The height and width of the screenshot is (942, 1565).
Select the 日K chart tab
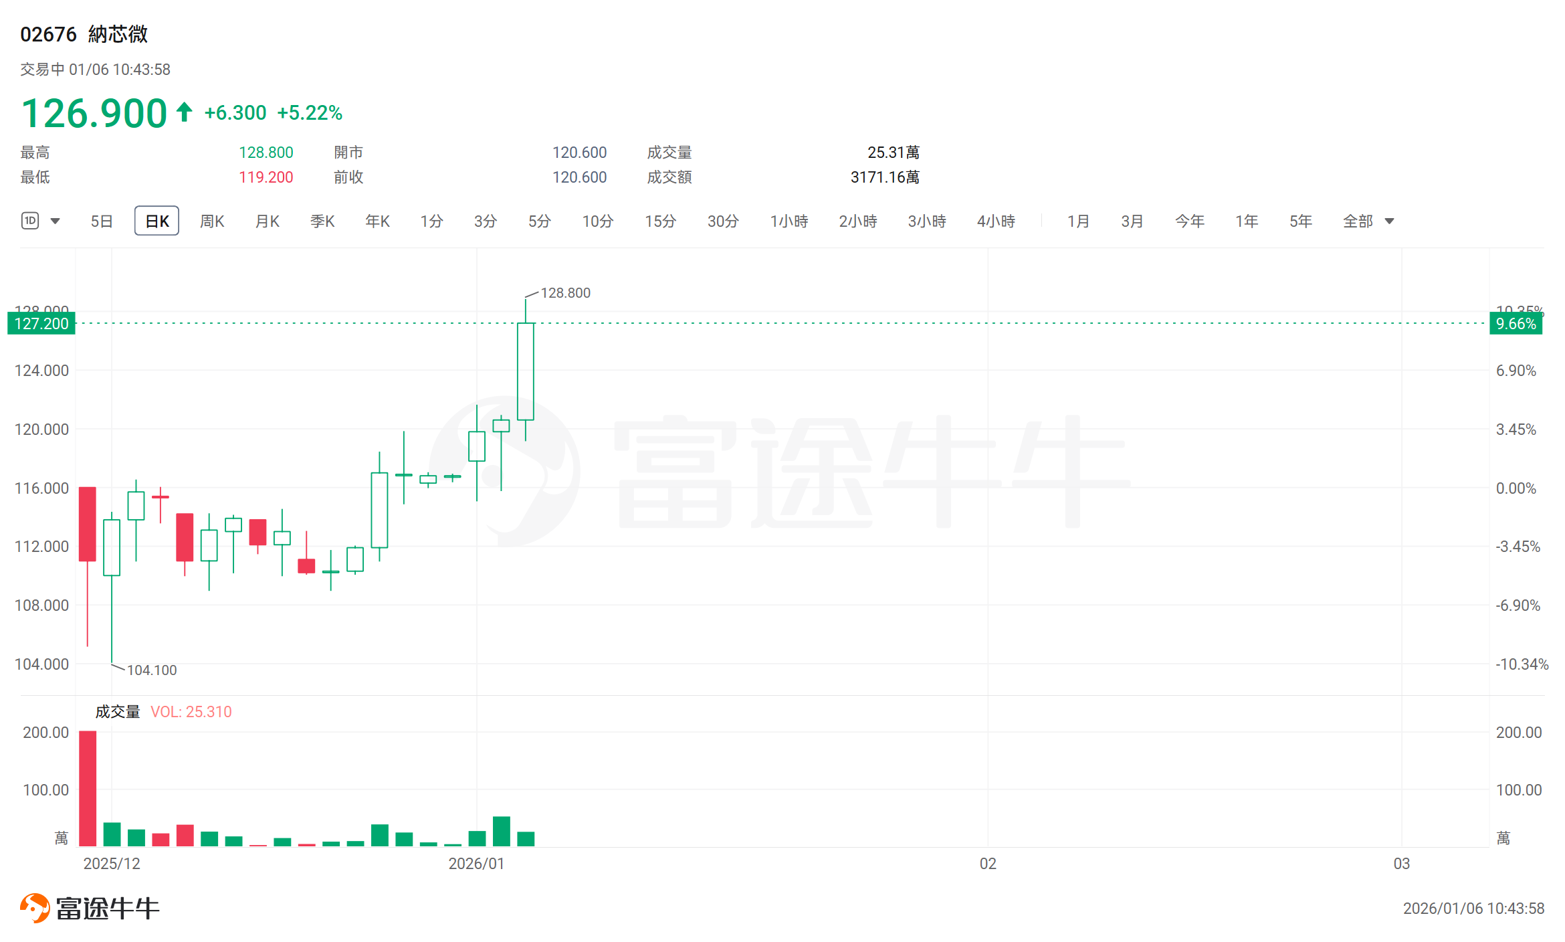click(156, 221)
